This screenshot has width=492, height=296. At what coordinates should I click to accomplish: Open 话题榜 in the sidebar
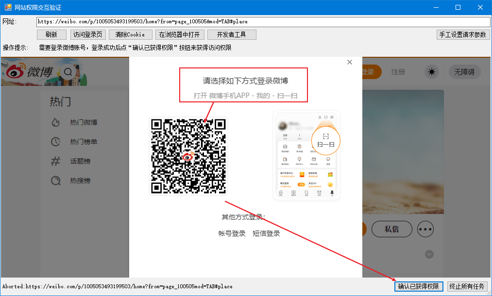click(x=80, y=161)
